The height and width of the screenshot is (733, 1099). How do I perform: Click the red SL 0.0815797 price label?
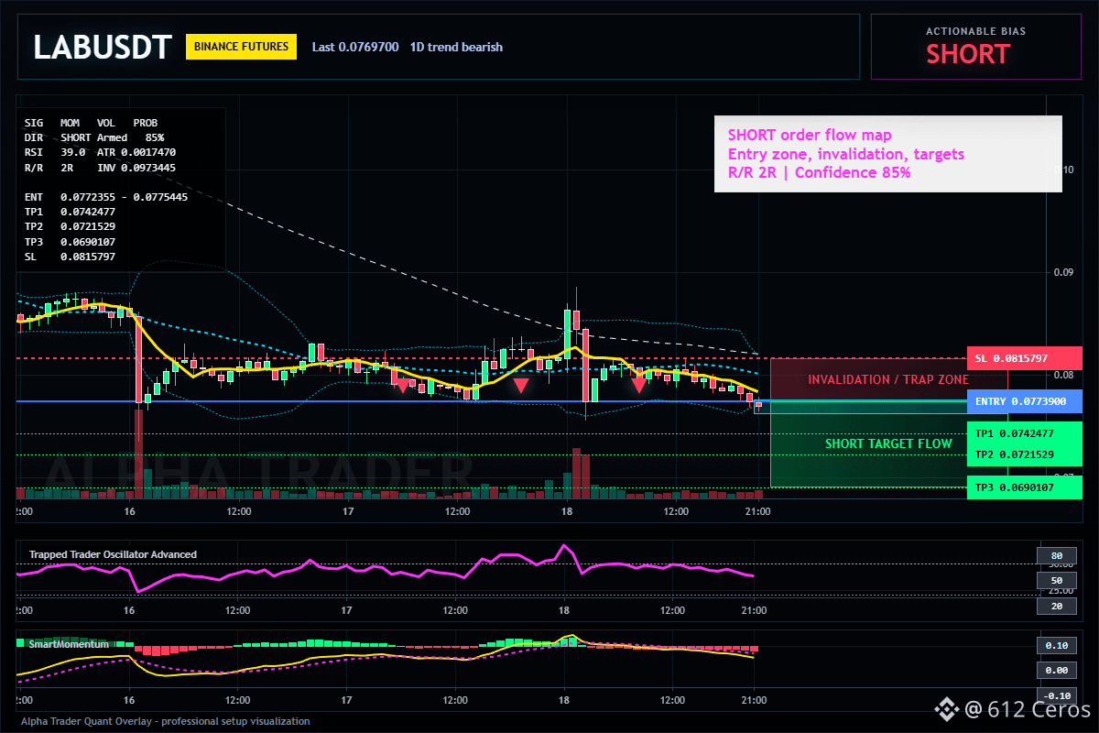(x=1024, y=358)
